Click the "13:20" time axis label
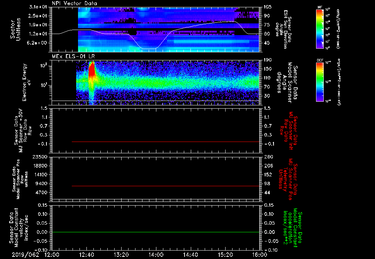This screenshot has height=259, width=375. [x=121, y=255]
